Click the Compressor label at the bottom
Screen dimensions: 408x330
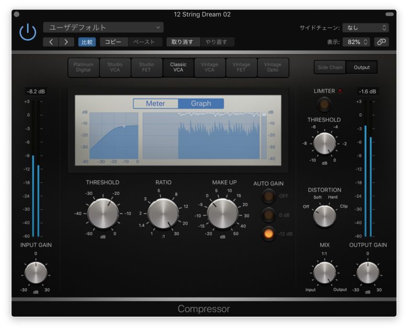tap(204, 309)
